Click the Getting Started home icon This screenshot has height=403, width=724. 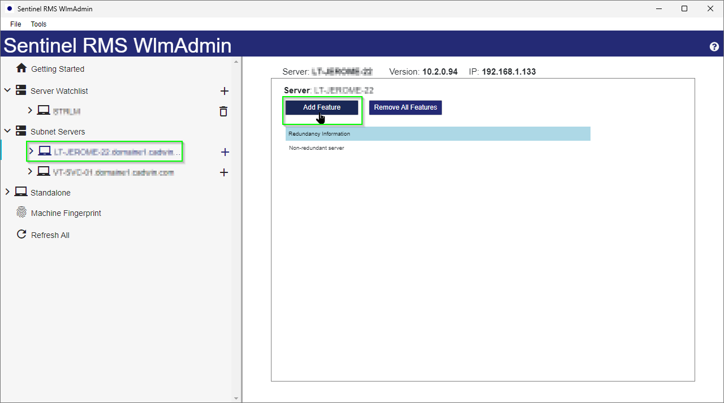point(21,68)
